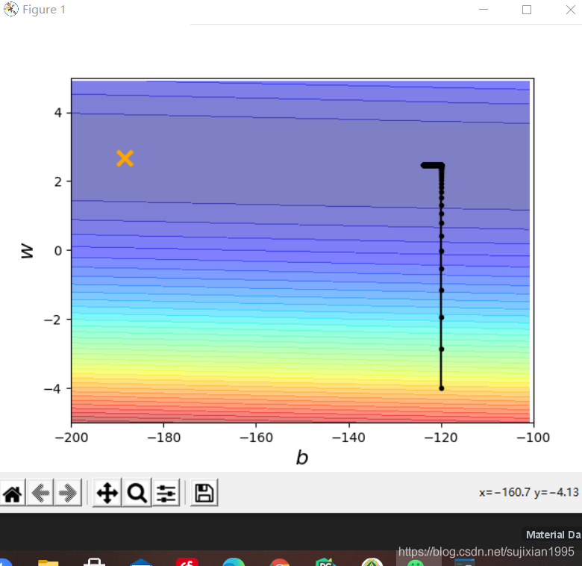Click the trajectory start point at w = -4
Viewport: 582px width, 566px height.
tap(441, 388)
